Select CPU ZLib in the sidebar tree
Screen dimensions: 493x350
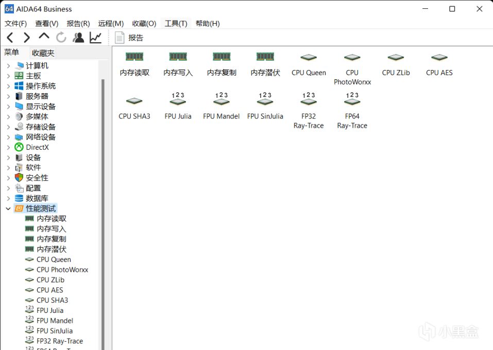click(50, 279)
